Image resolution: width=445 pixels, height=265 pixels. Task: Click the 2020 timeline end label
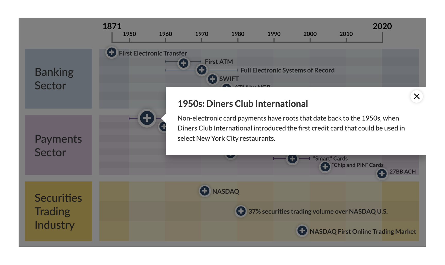click(382, 26)
